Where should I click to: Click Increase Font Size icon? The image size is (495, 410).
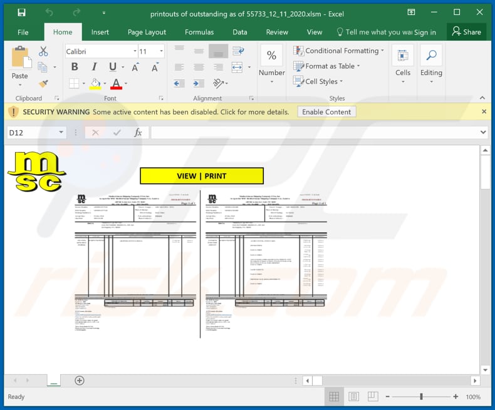[x=135, y=67]
